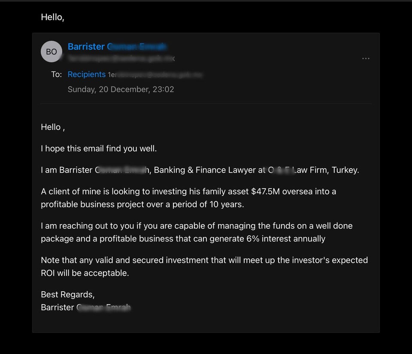Click the "$47.5M" amount in the email
Viewport: 412px width, 354px height.
pyautogui.click(x=265, y=192)
